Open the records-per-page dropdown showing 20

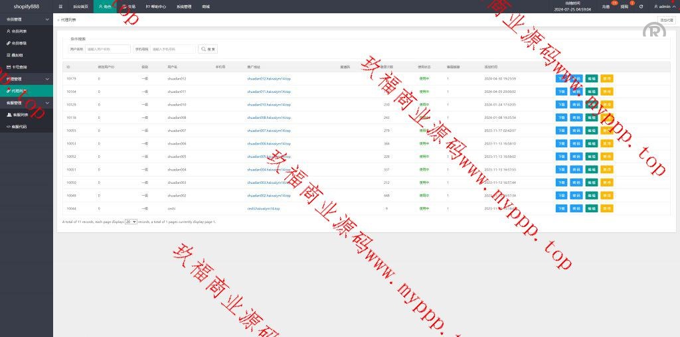coord(131,222)
